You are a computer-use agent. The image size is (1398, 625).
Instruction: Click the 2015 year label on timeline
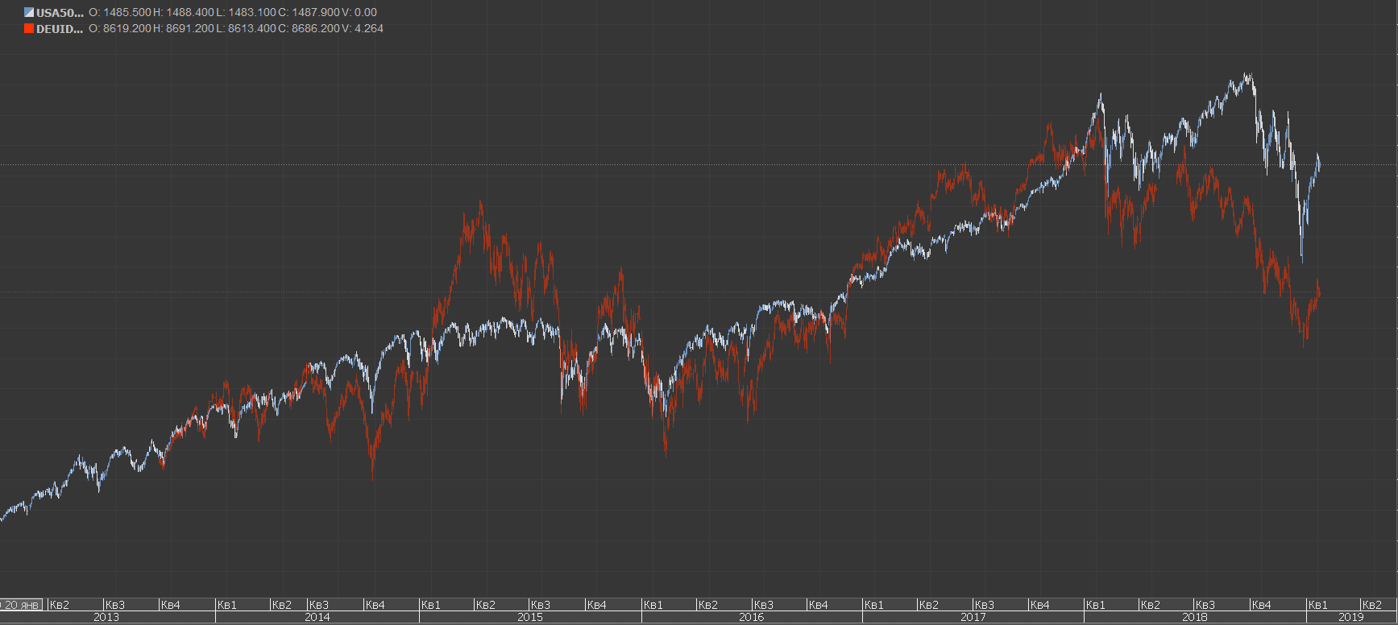click(x=530, y=618)
